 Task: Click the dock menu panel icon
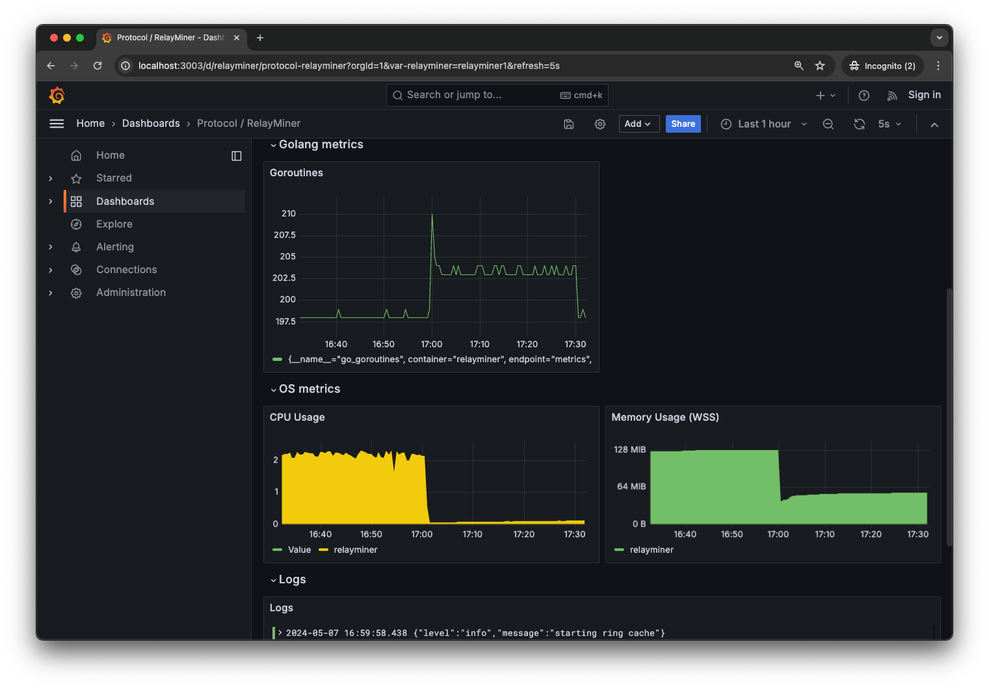pos(237,155)
